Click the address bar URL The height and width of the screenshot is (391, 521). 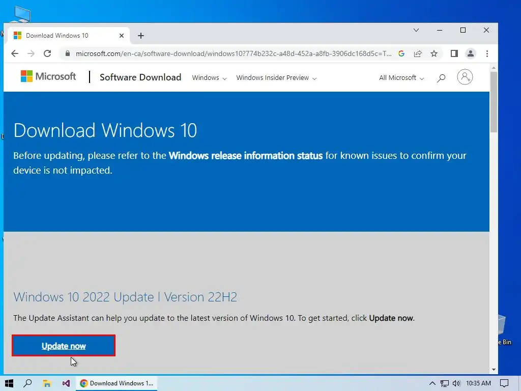233,53
